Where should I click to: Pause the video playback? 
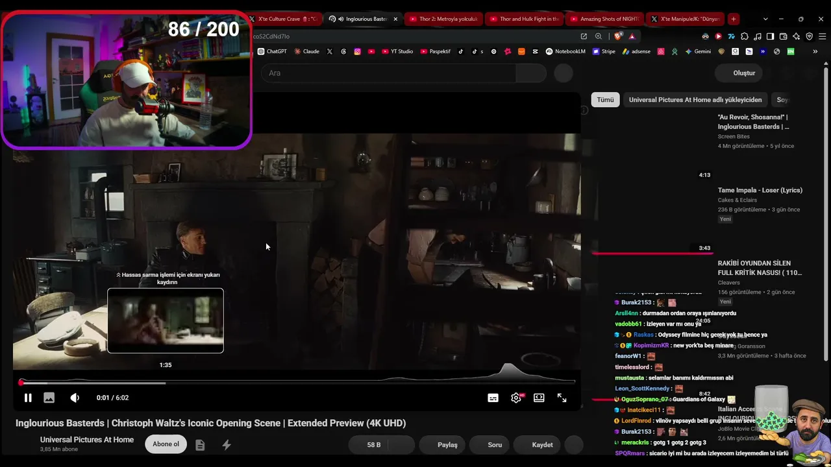(28, 398)
